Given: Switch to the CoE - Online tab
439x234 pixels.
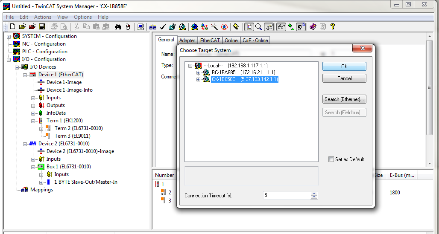Looking at the screenshot, I should point(255,40).
